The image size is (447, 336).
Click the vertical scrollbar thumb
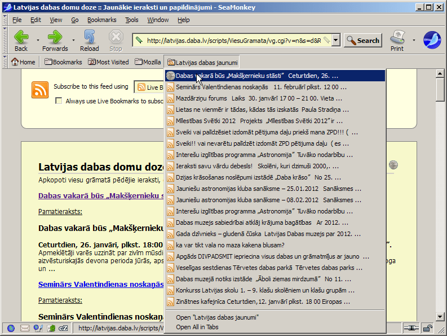440,90
